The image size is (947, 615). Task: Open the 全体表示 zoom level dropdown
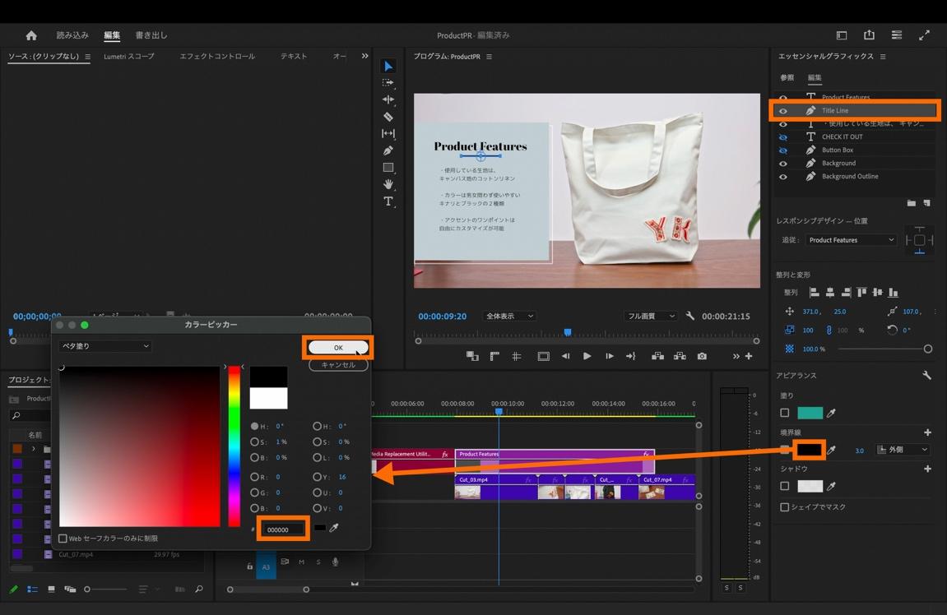tap(509, 317)
